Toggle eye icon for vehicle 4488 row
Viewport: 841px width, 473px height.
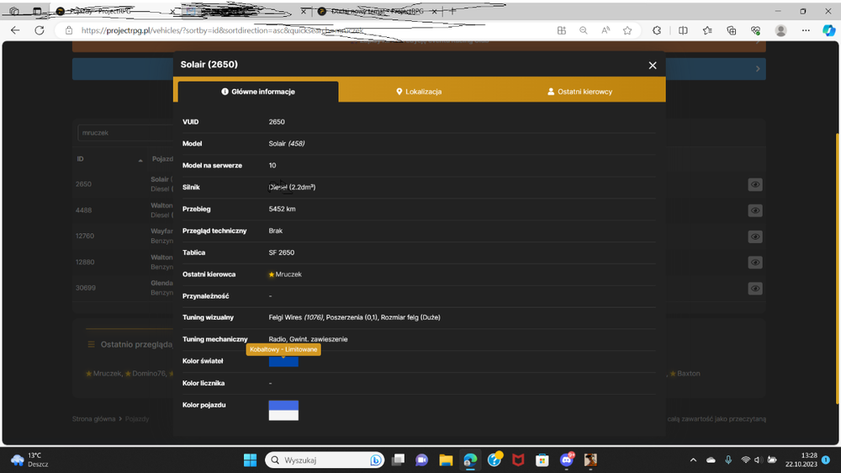[755, 210]
